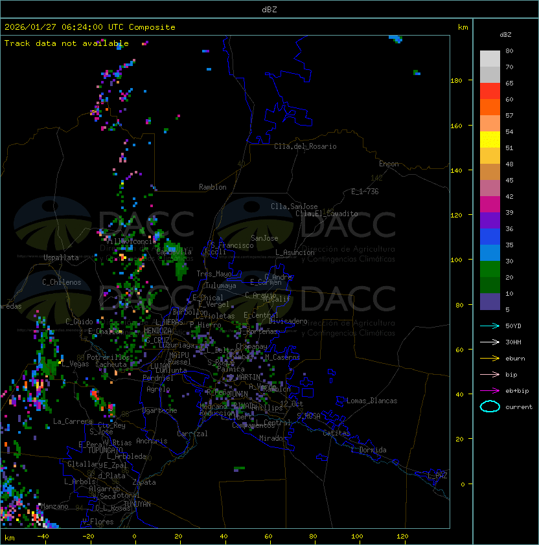The height and width of the screenshot is (545, 539).
Task: Click the Encon label on the map
Action: [x=389, y=164]
